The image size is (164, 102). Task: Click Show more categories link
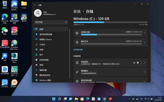(x=78, y=50)
